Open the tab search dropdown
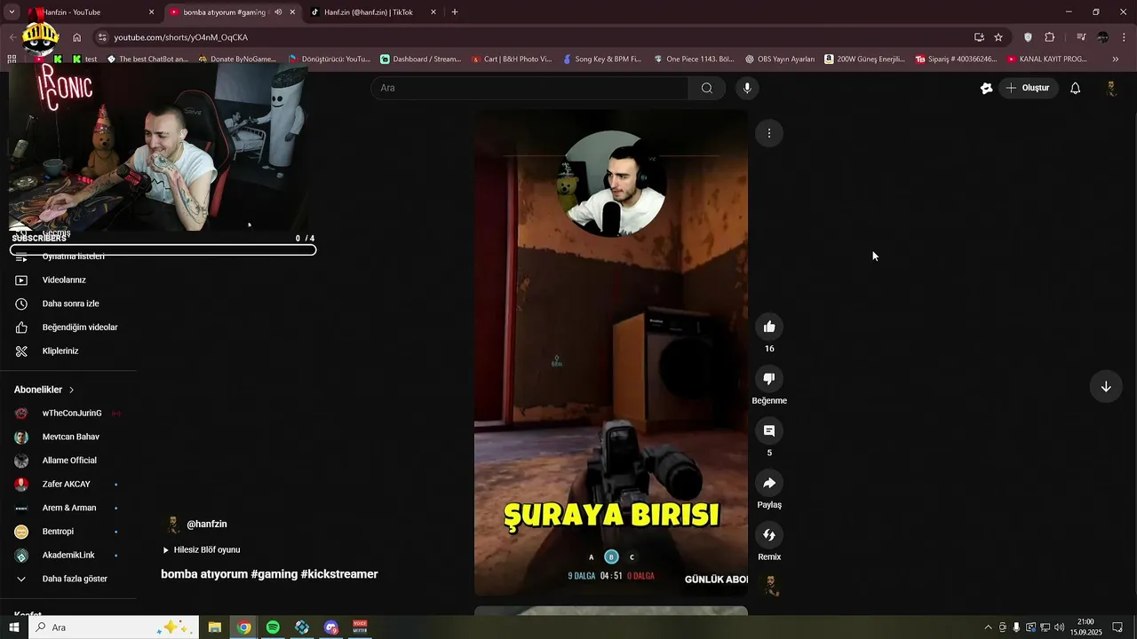This screenshot has width=1137, height=639. coord(12,12)
